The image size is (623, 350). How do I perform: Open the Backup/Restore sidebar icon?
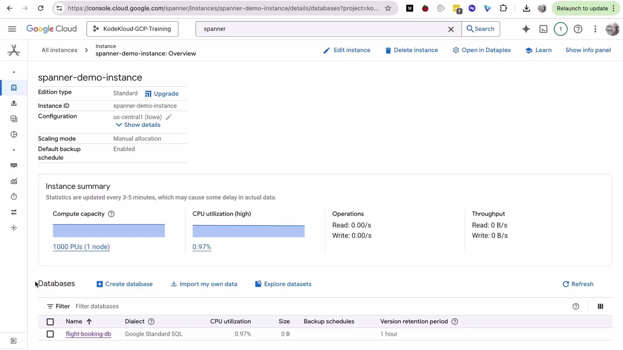14,119
